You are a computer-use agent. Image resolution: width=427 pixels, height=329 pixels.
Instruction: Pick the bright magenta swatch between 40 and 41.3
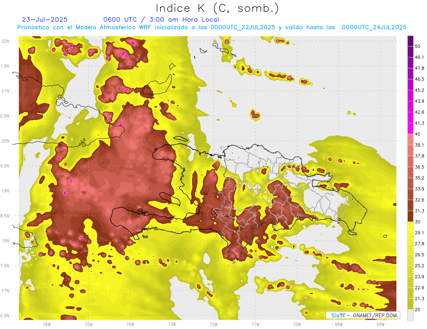coord(410,128)
